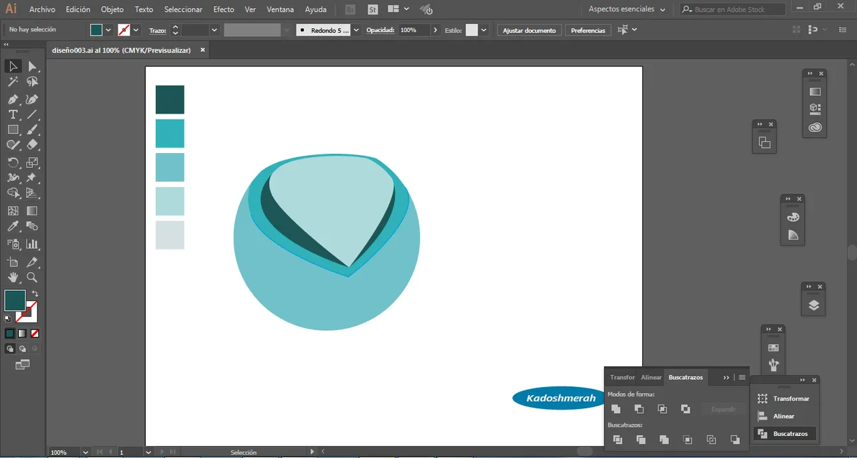
Task: Choose the Type tool
Action: pyautogui.click(x=13, y=114)
